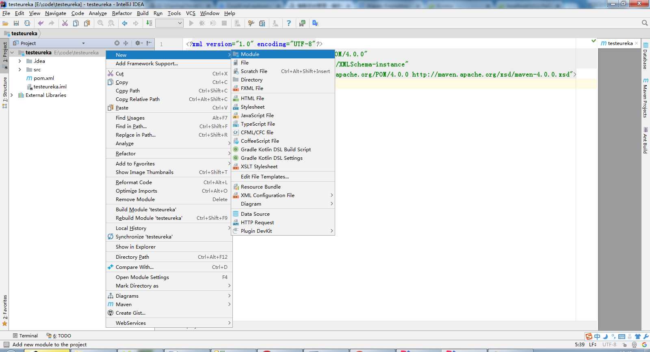Open the File menu

coord(6,13)
